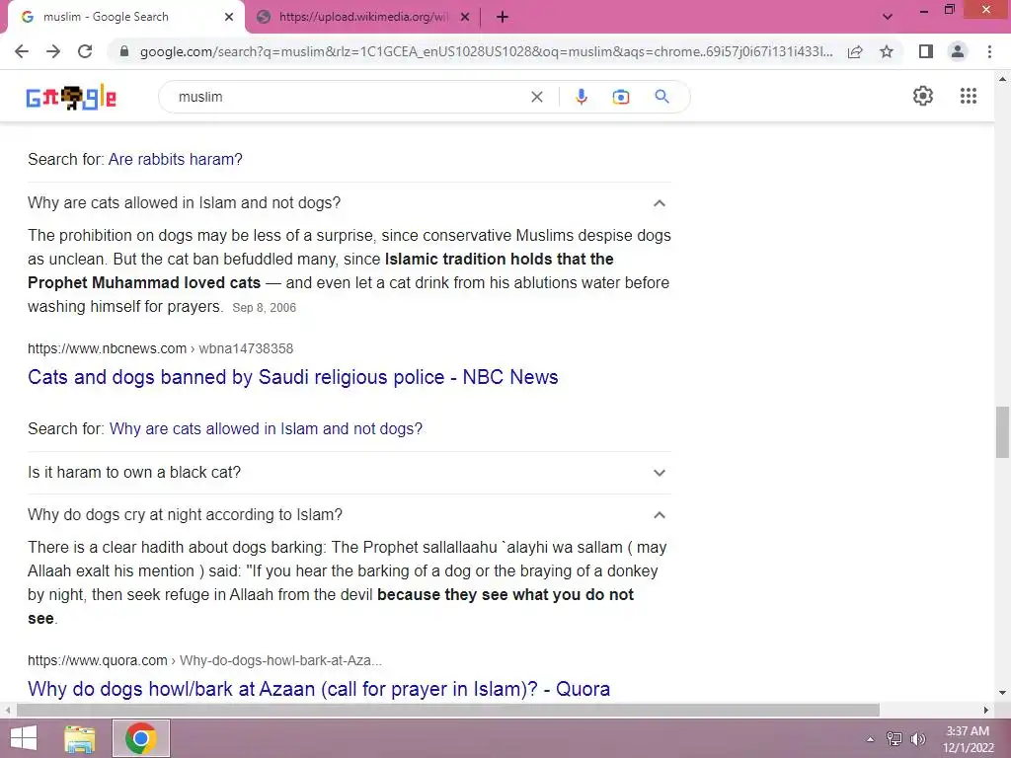The image size is (1011, 758).
Task: Close the upload.wikimedia.org tab
Action: click(x=465, y=17)
